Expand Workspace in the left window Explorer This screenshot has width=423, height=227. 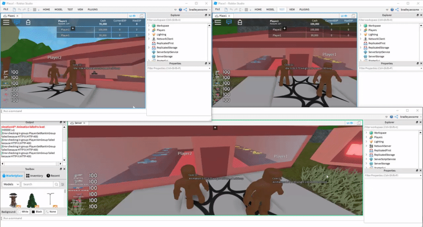click(x=148, y=26)
